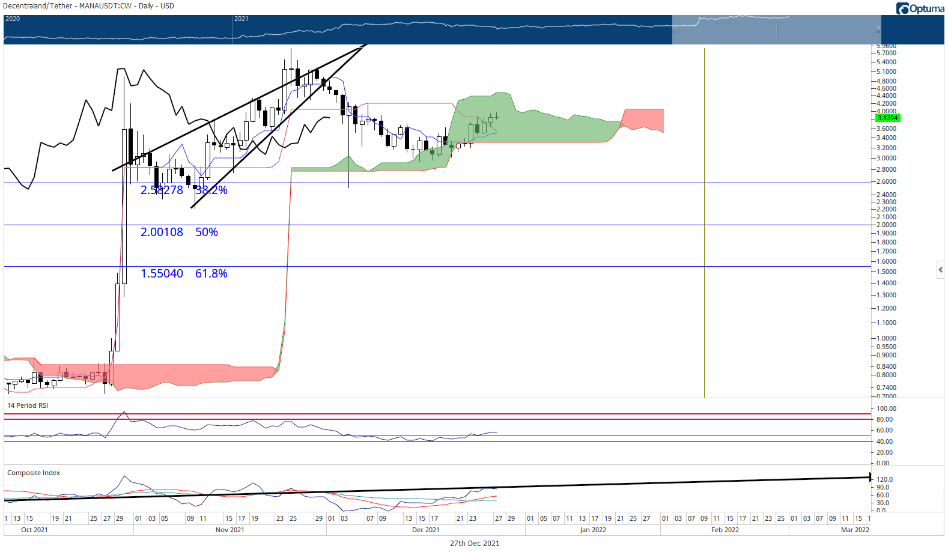
Task: Select the highlighted overview window region
Action: 777,30
